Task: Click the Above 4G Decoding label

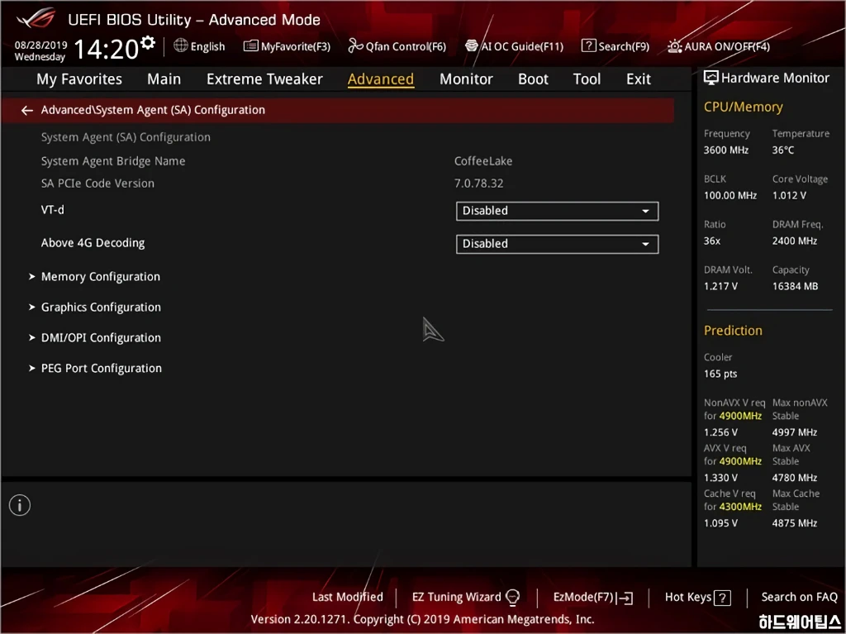Action: tap(93, 243)
